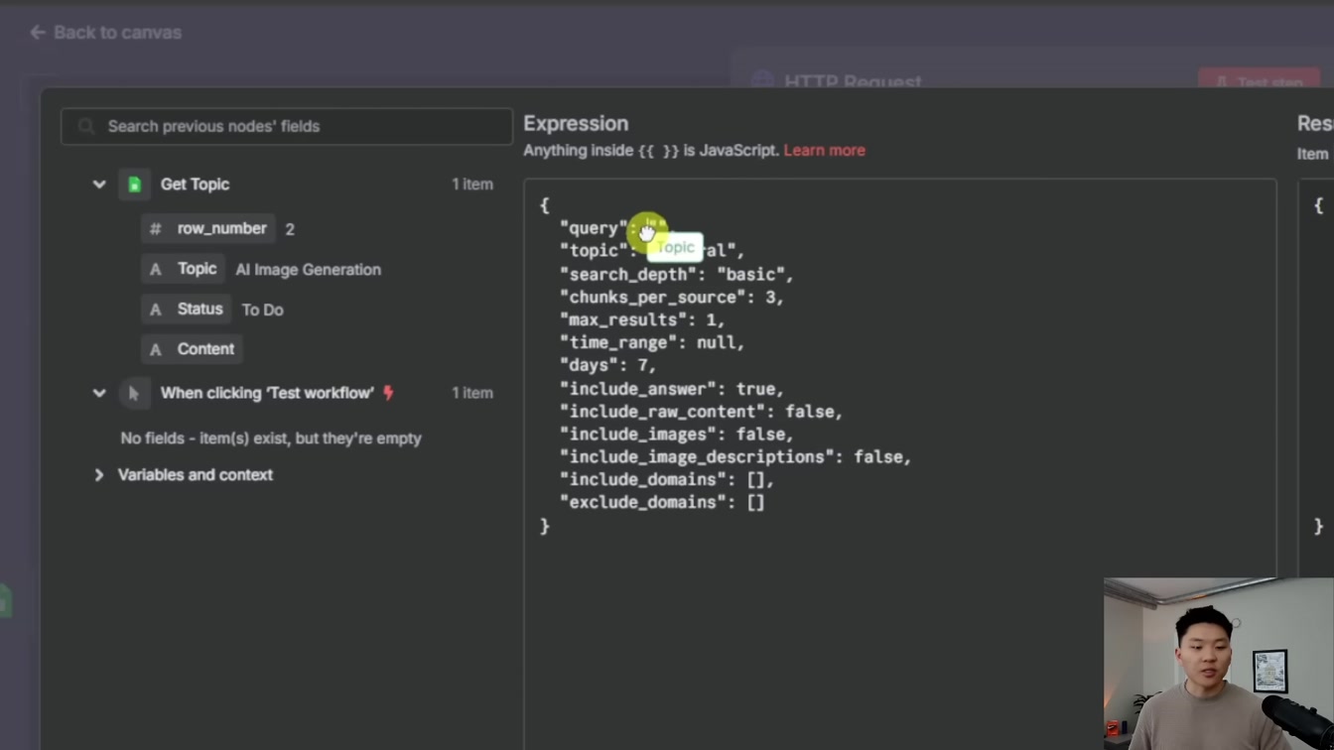Place cursor on the "include_raw_content": false line
Screen dimensions: 1334x750
click(701, 412)
